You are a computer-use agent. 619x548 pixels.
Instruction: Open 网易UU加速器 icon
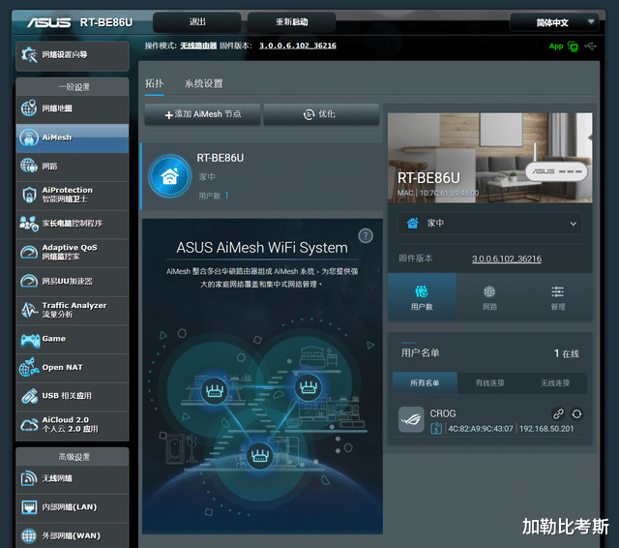coord(29,281)
